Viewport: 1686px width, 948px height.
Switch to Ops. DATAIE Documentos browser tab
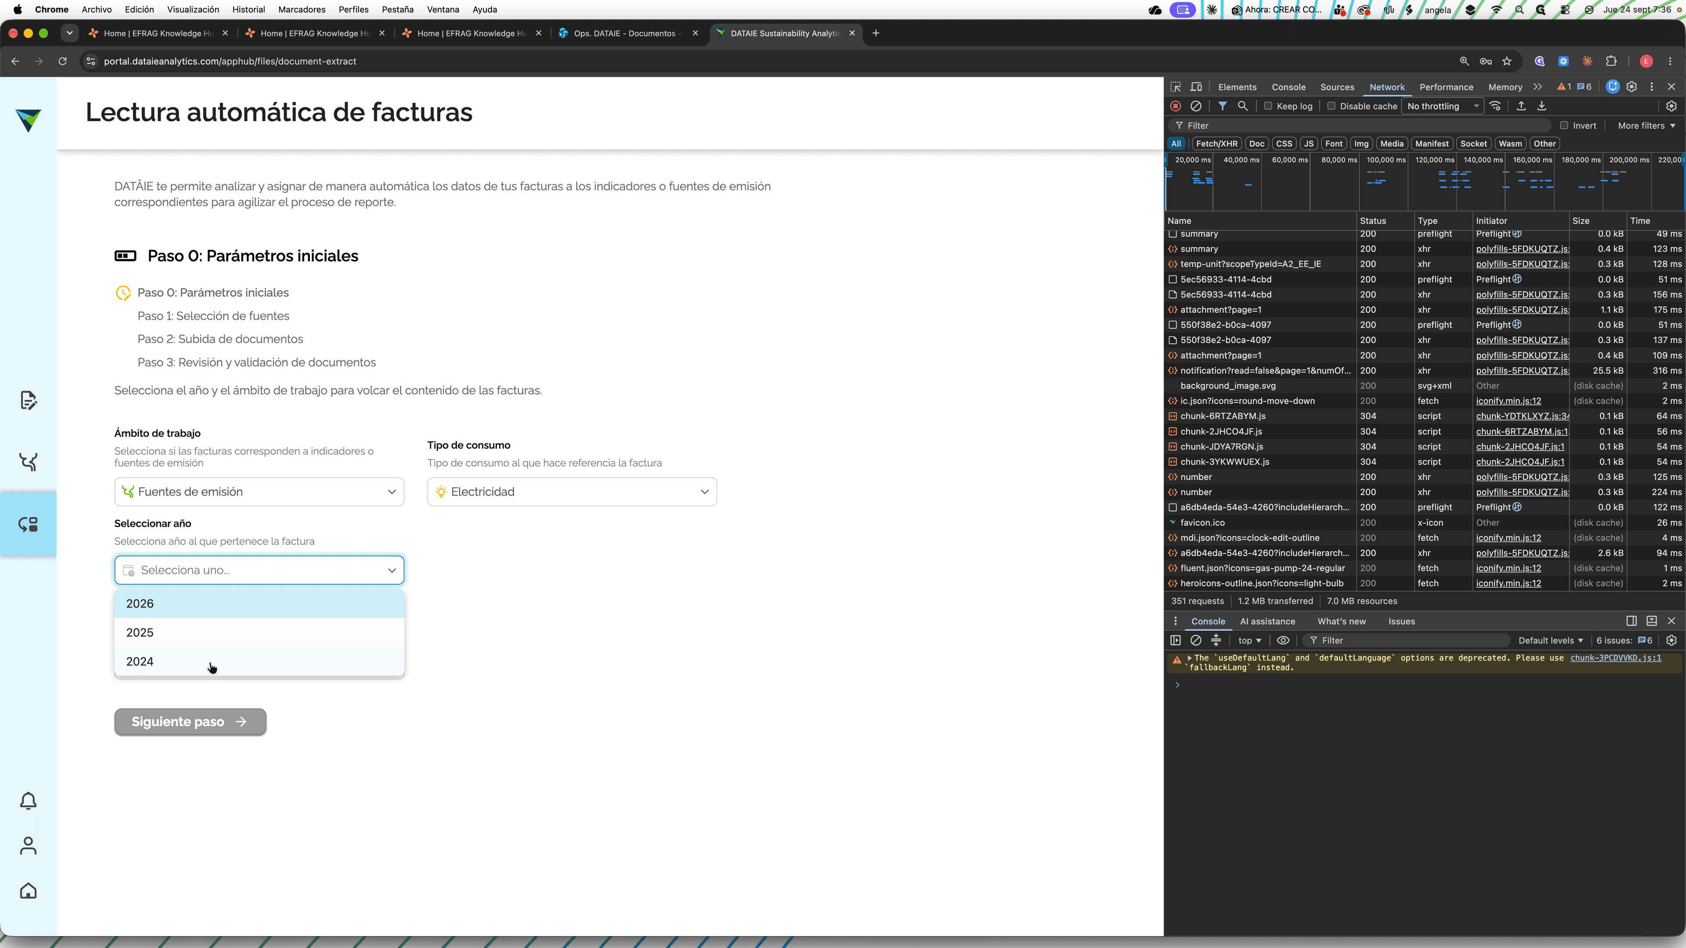tap(627, 33)
